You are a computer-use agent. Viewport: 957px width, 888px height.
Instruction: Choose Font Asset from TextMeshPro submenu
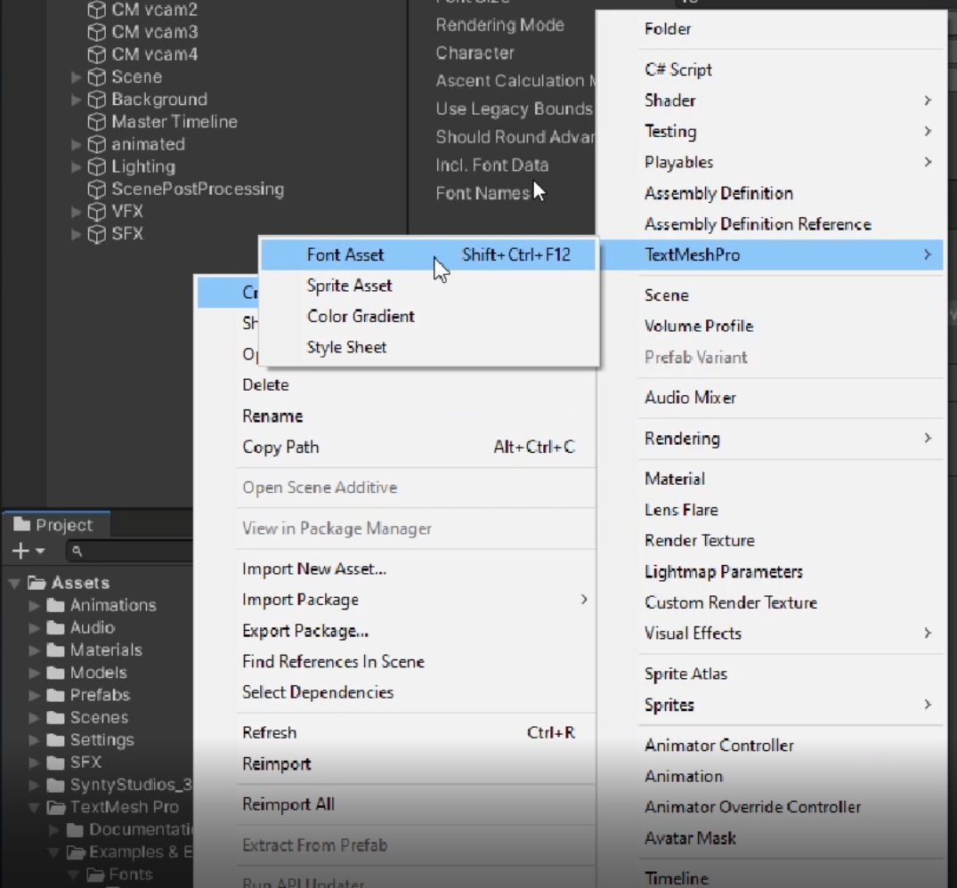coord(345,254)
